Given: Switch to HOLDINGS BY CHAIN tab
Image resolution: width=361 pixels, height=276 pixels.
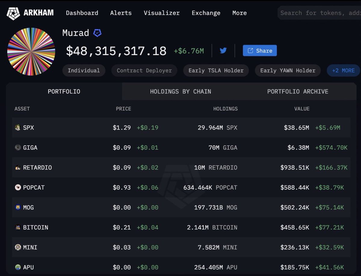Looking at the screenshot, I should point(180,91).
